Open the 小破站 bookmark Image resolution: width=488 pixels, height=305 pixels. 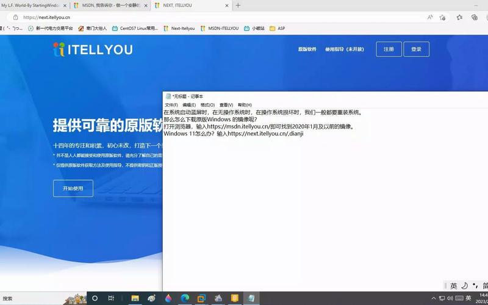[x=254, y=28]
